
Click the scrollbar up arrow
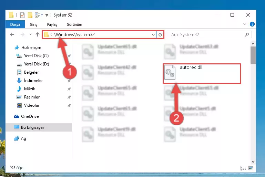point(253,44)
